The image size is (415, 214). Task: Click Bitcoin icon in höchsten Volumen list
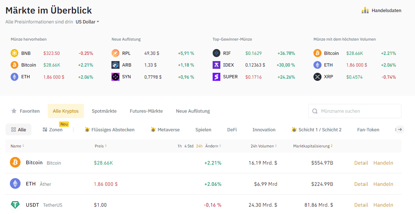click(x=317, y=53)
